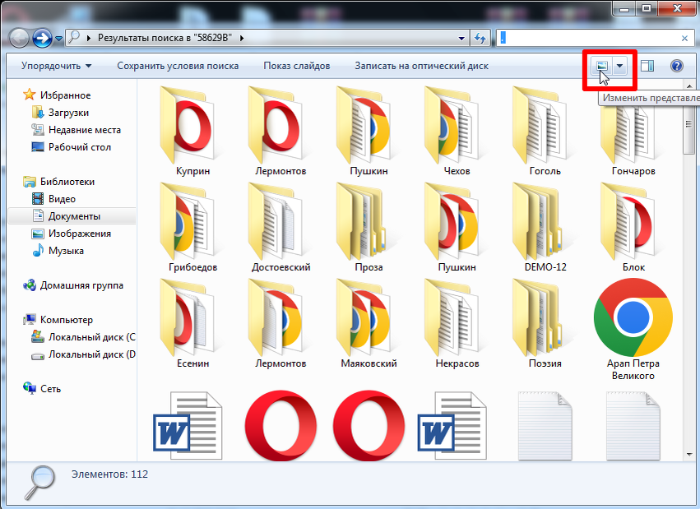This screenshot has height=509, width=700.
Task: Select the Чехов folder
Action: pos(457,131)
